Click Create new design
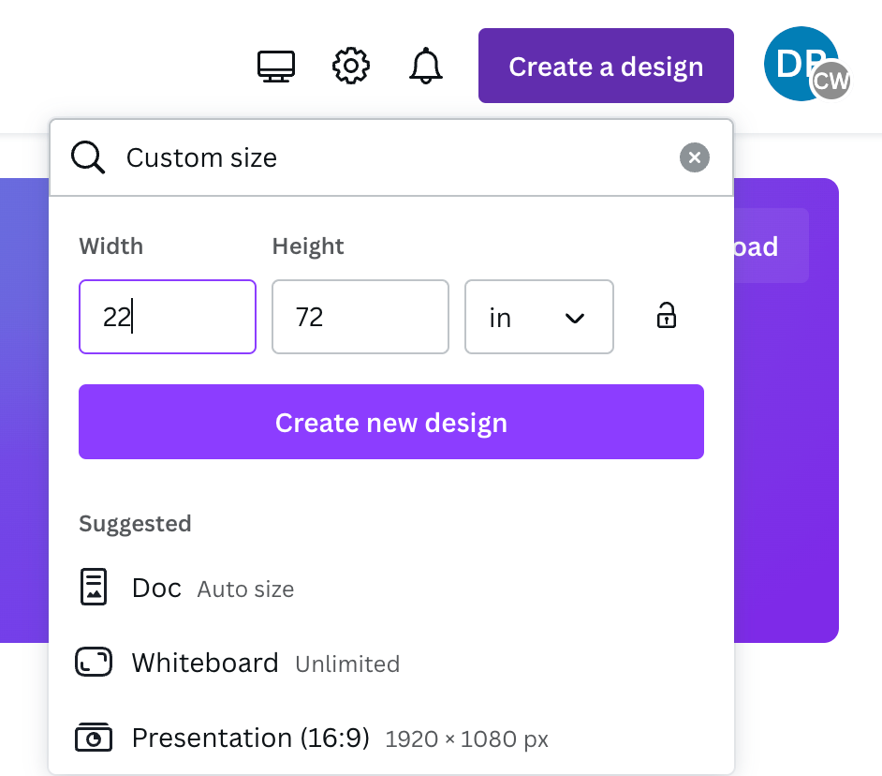 [390, 422]
